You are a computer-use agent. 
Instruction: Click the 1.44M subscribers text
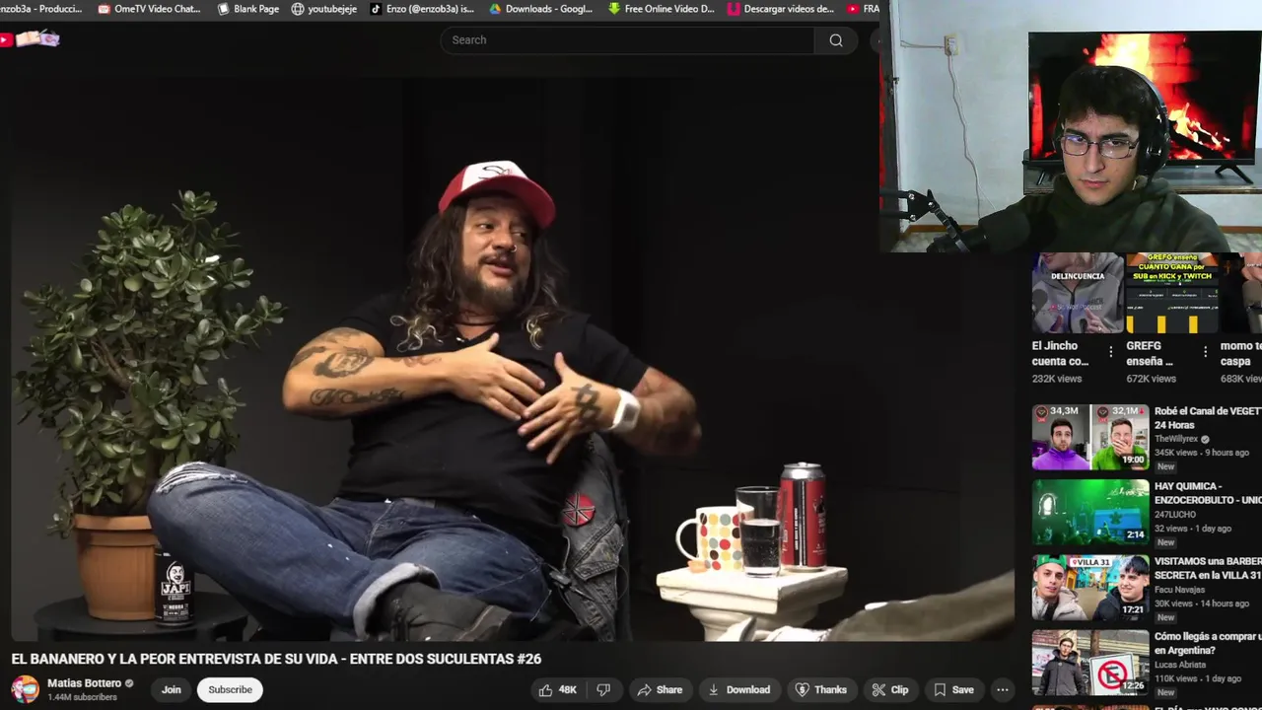point(82,697)
